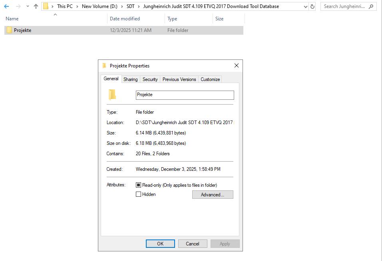Switch to the Customize tab
Screen dimensions: 382x261
(x=210, y=79)
